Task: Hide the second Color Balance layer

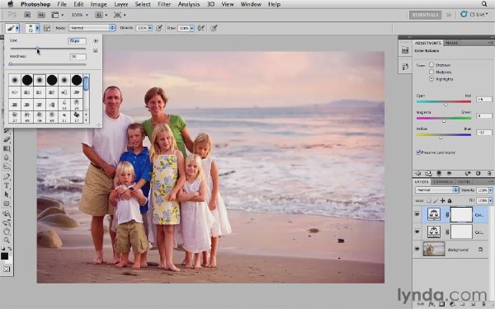Action: click(x=417, y=232)
